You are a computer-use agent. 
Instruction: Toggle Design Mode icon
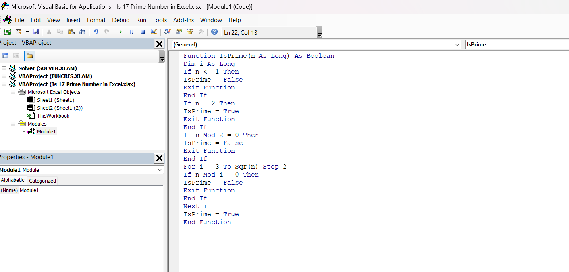154,32
